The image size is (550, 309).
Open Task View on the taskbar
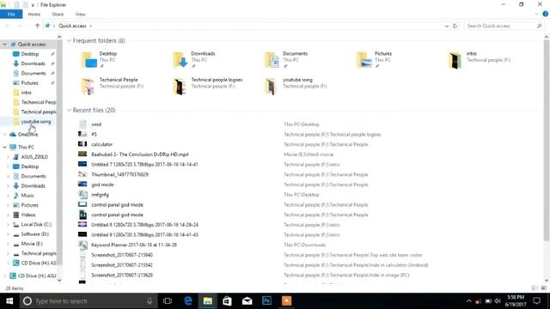pos(168,301)
